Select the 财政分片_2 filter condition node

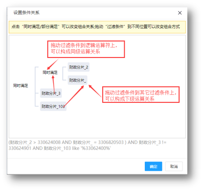(79, 67)
